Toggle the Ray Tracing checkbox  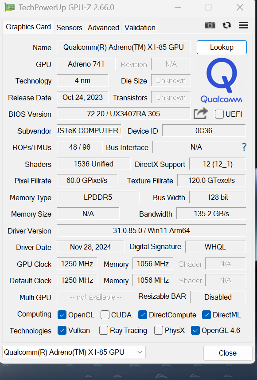pyautogui.click(x=104, y=330)
